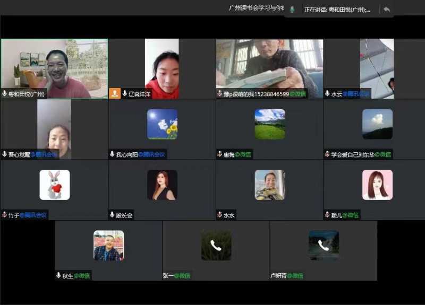Click the mic icon next to 殷长会
The width and height of the screenshot is (425, 305).
point(112,215)
